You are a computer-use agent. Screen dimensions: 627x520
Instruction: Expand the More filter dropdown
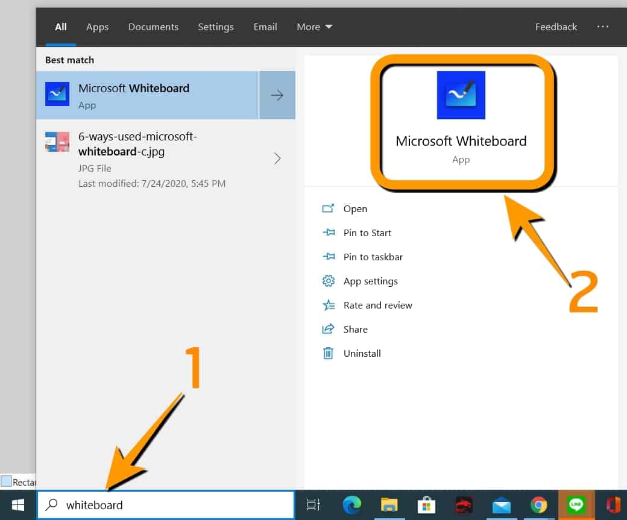[x=314, y=27]
